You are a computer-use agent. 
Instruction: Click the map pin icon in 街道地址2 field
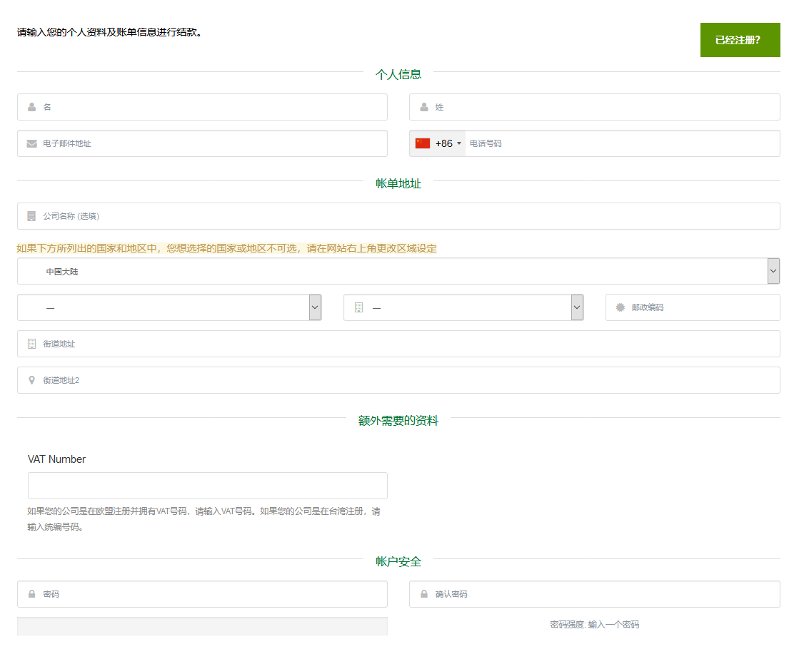pyautogui.click(x=31, y=380)
